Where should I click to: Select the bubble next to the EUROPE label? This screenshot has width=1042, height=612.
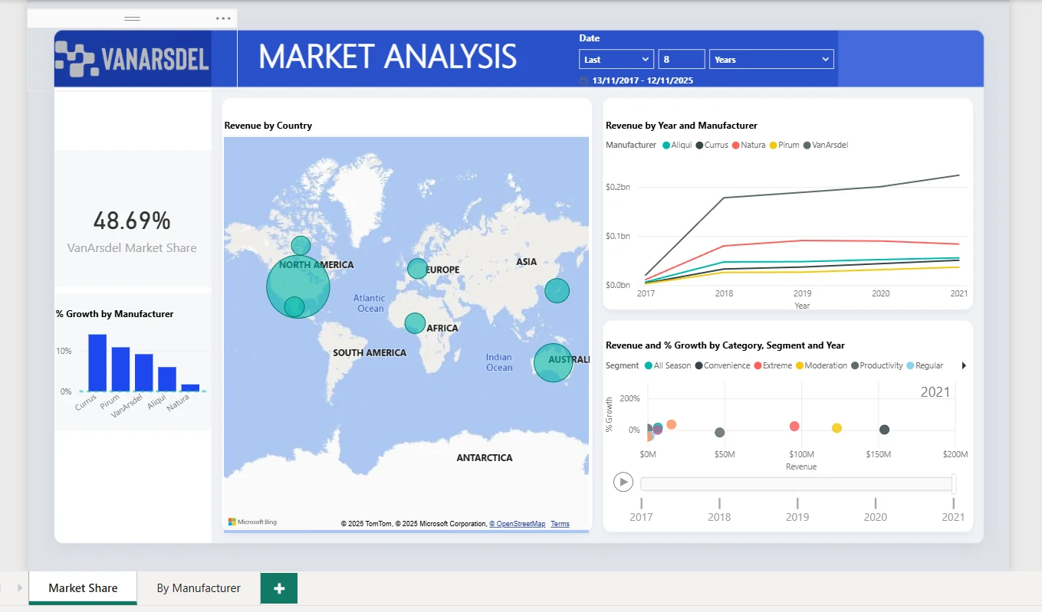(x=417, y=269)
